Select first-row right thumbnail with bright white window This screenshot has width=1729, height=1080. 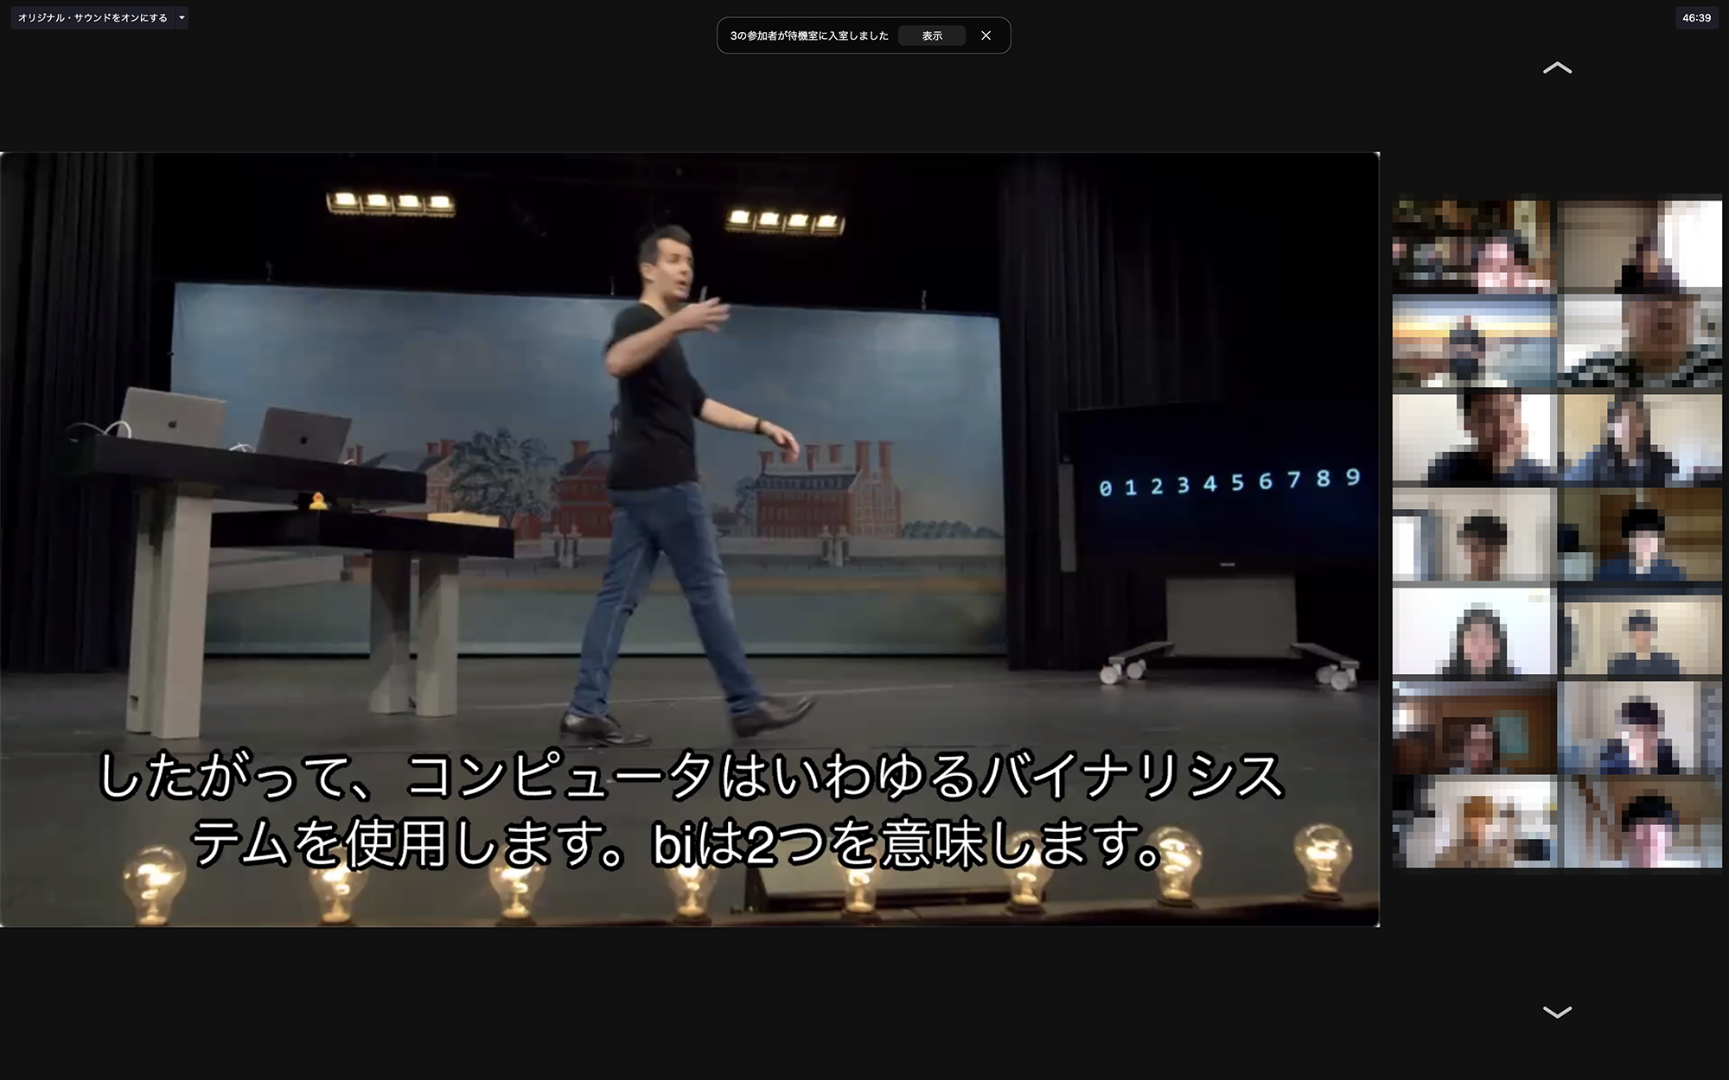click(x=1640, y=245)
